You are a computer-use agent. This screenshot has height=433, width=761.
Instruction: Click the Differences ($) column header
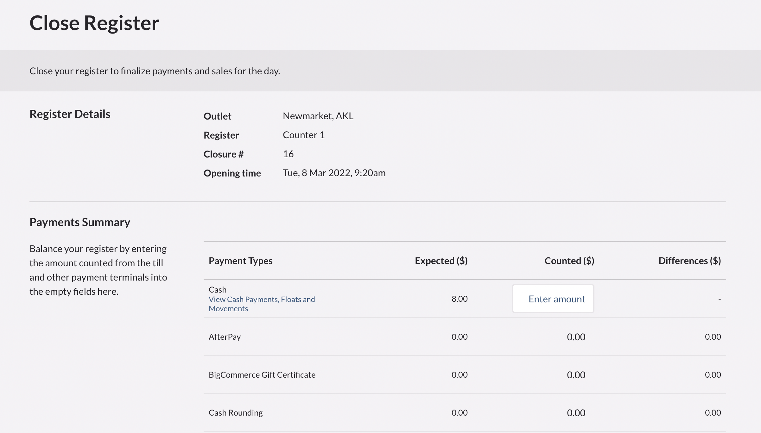coord(689,261)
